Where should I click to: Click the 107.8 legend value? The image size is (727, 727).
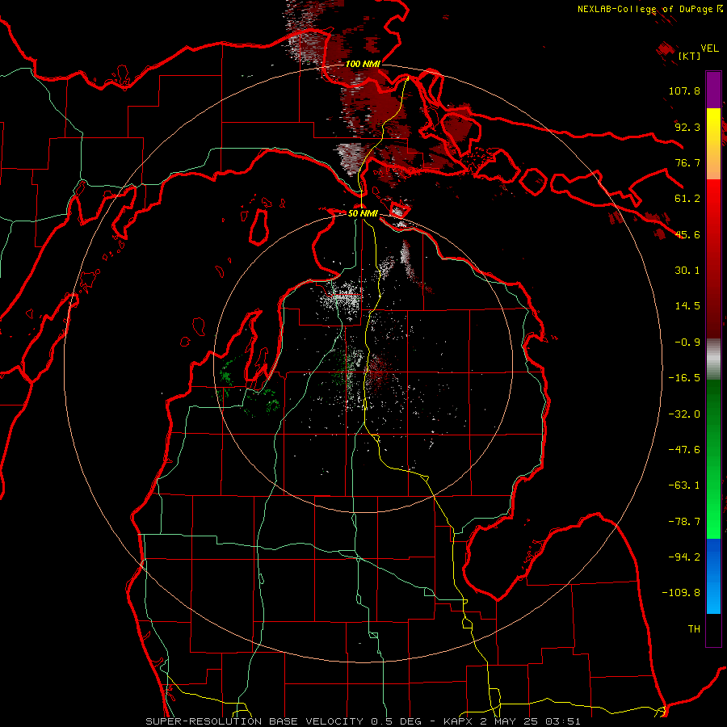click(684, 90)
